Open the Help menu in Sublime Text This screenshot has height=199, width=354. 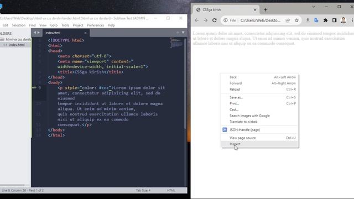[111, 25]
